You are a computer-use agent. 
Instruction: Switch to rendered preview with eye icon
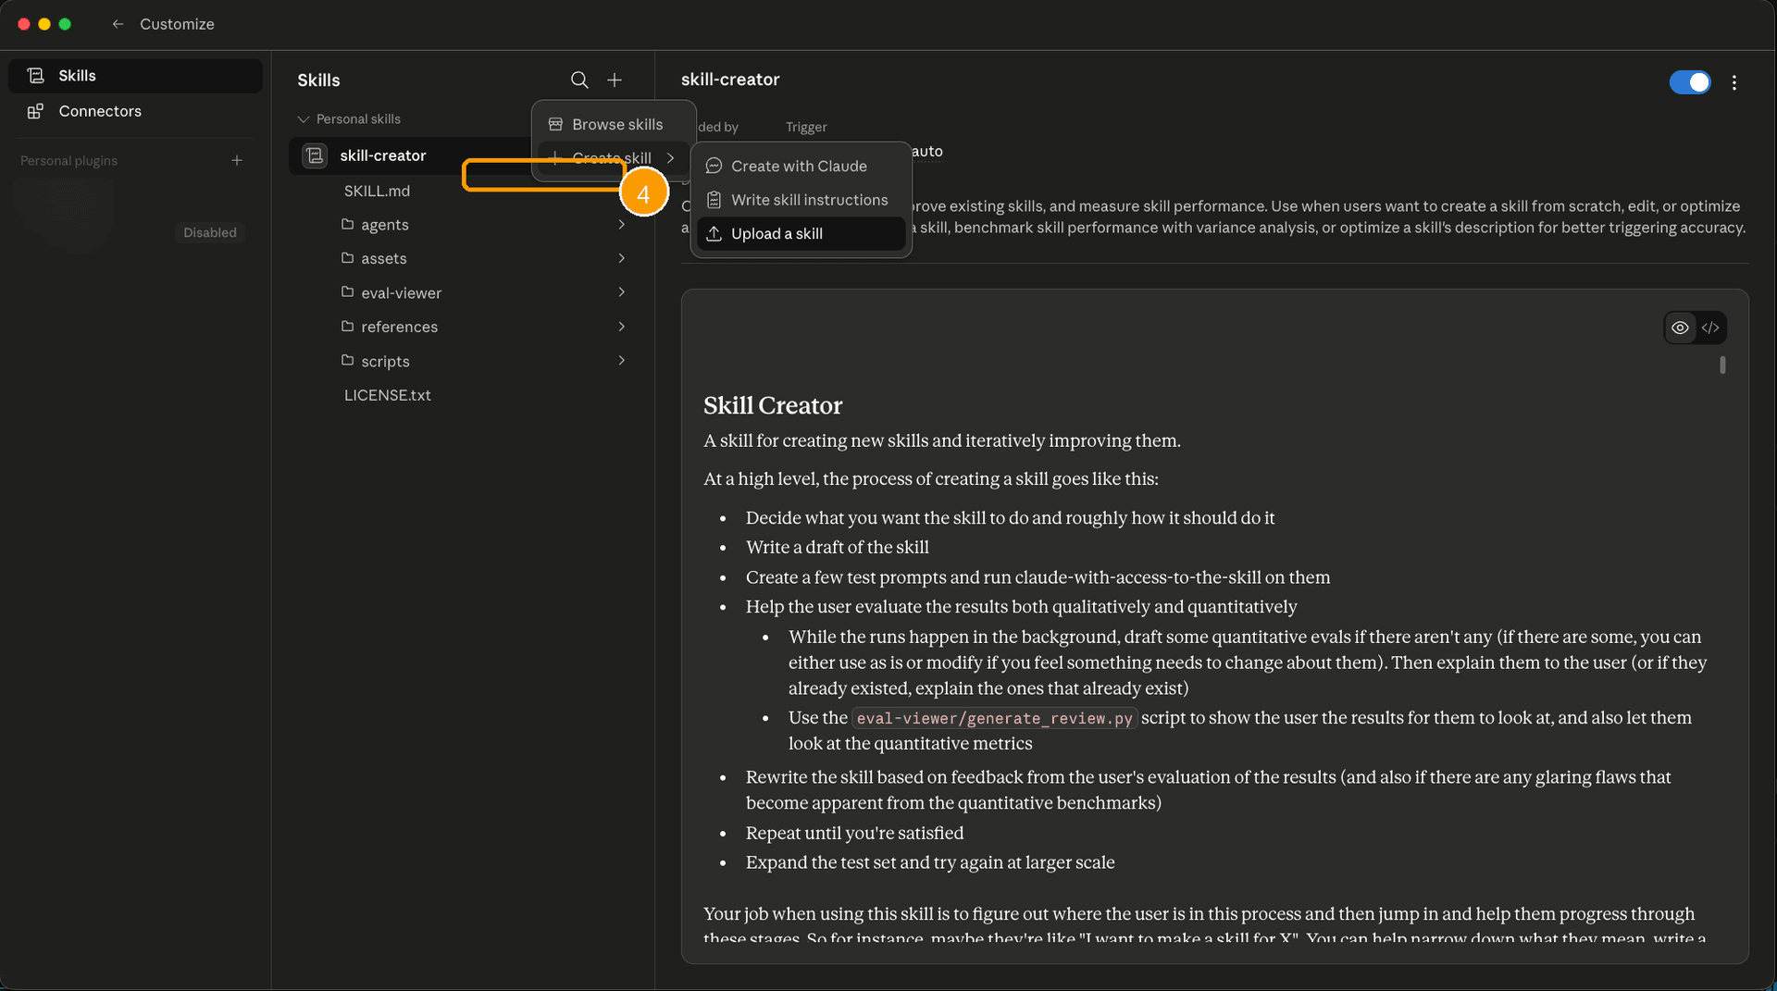[x=1680, y=328]
